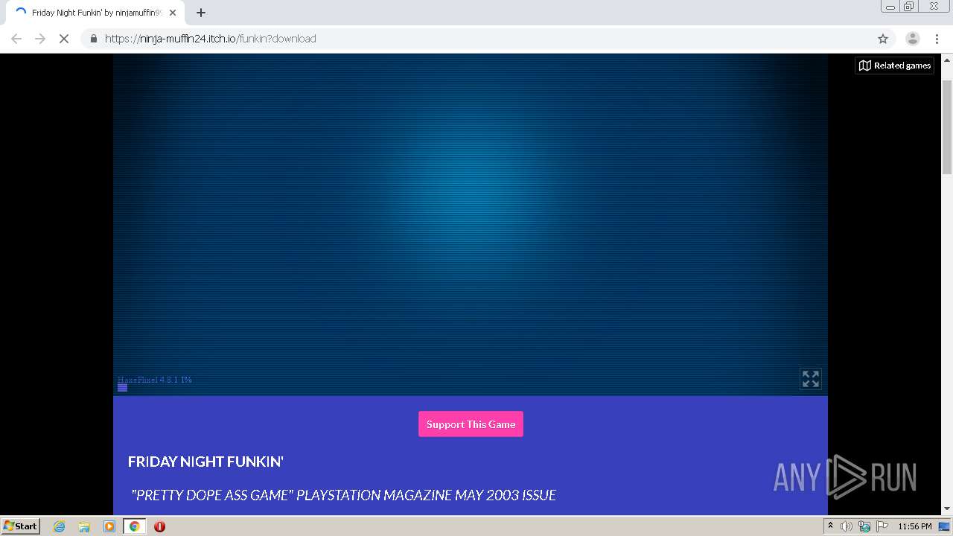
Task: Click the fullscreen icon in game frame
Action: 810,379
